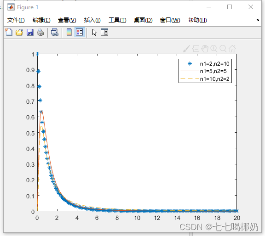
Task: Click the MATLAB logo in the title bar
Action: pyautogui.click(x=11, y=7)
